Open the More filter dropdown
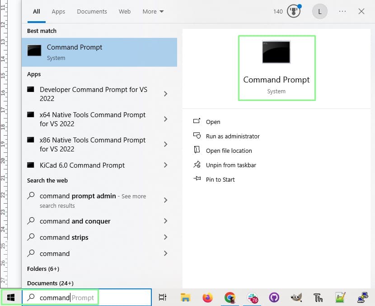 pos(153,12)
